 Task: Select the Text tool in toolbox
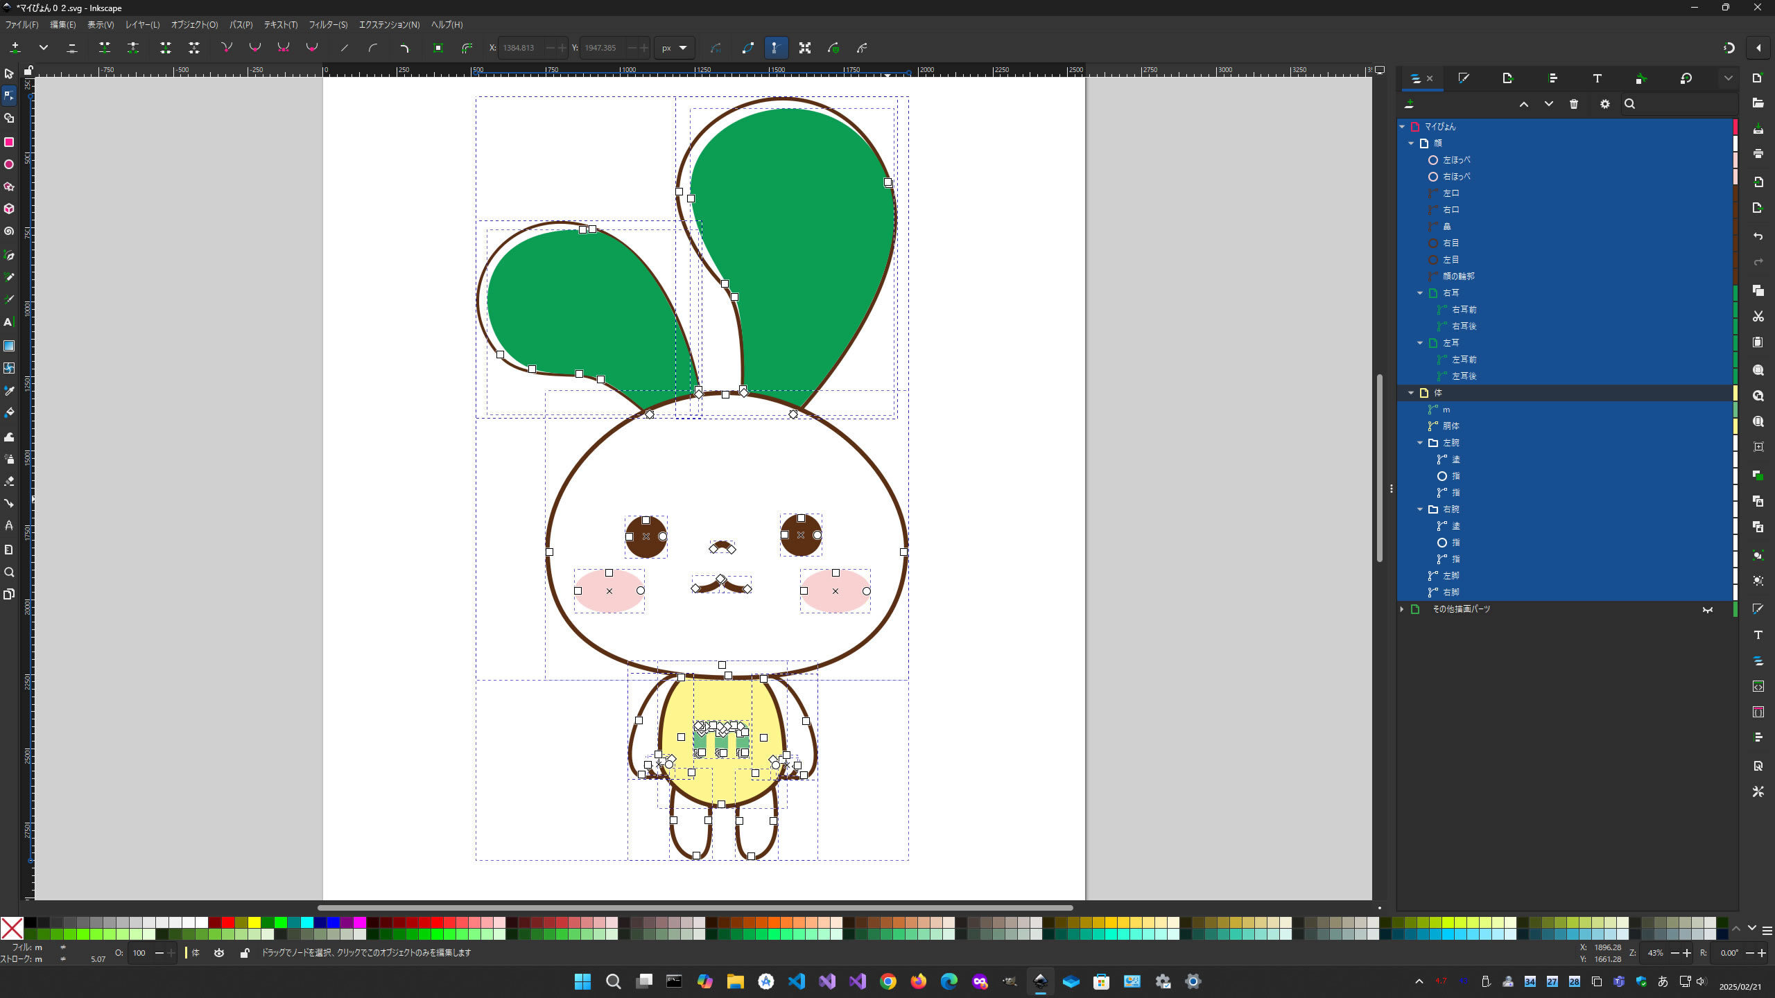coord(9,322)
